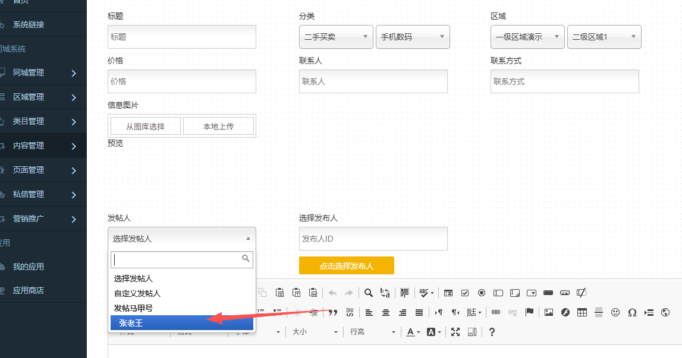Insert a table into the editor
The image size is (682, 358).
pyautogui.click(x=582, y=312)
